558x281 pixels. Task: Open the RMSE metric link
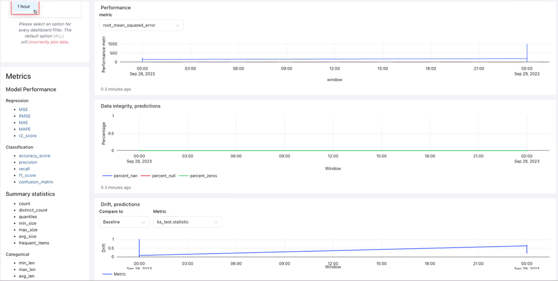pos(25,116)
